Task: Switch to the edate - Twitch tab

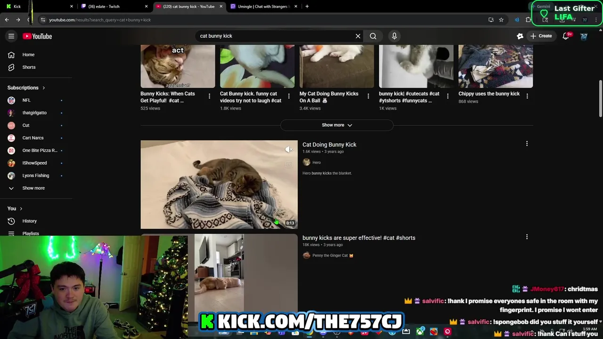Action: 114,6
